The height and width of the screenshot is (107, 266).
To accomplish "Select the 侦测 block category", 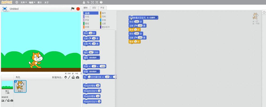I will point(107,20).
